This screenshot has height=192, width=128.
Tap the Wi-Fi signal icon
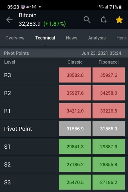click(x=101, y=7)
